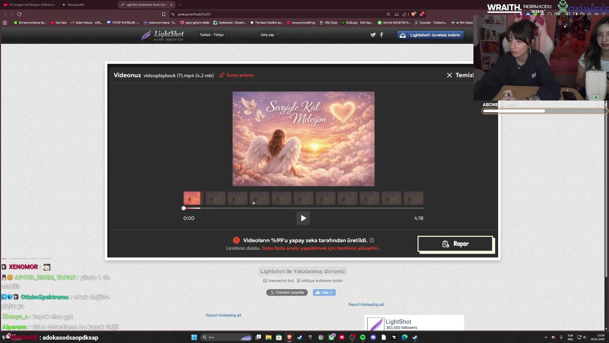Open Brave browser from taskbar
609x343 pixels.
coord(289,337)
